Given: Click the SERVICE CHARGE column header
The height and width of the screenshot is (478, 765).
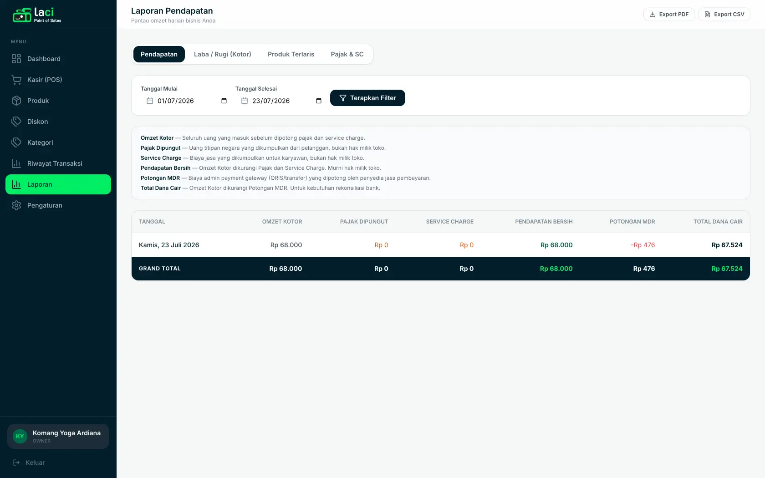Looking at the screenshot, I should [x=450, y=222].
